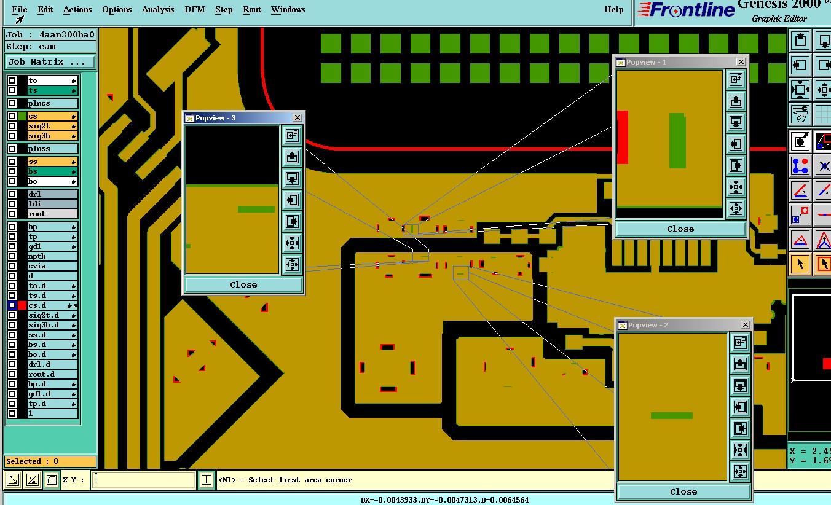Toggle the checkbox for layer ss
Image resolution: width=831 pixels, height=505 pixels.
point(12,162)
